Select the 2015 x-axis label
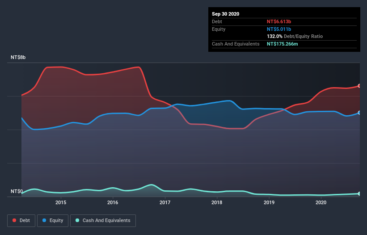Viewport: 367px width, 235px height. (x=61, y=202)
